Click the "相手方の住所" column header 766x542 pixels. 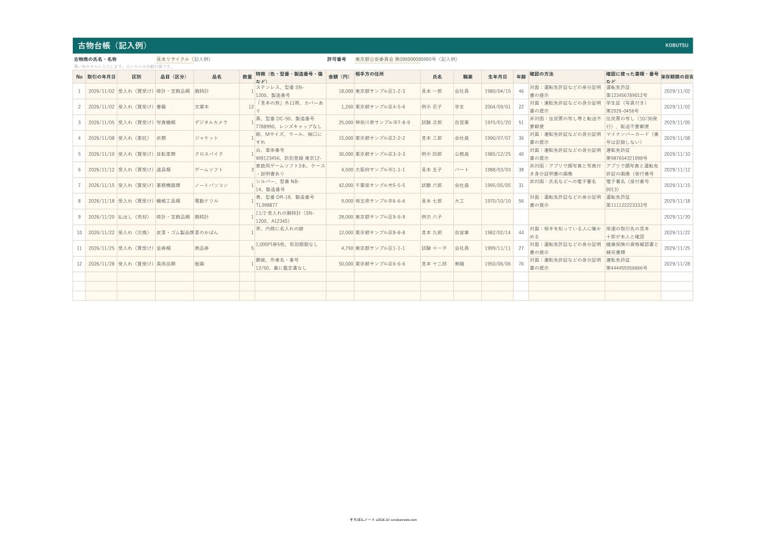pyautogui.click(x=387, y=77)
